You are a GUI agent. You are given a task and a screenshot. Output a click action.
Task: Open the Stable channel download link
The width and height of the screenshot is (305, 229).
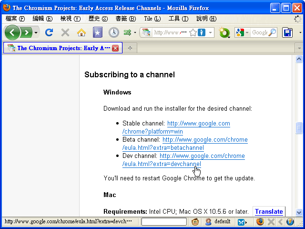pyautogui.click(x=198, y=124)
